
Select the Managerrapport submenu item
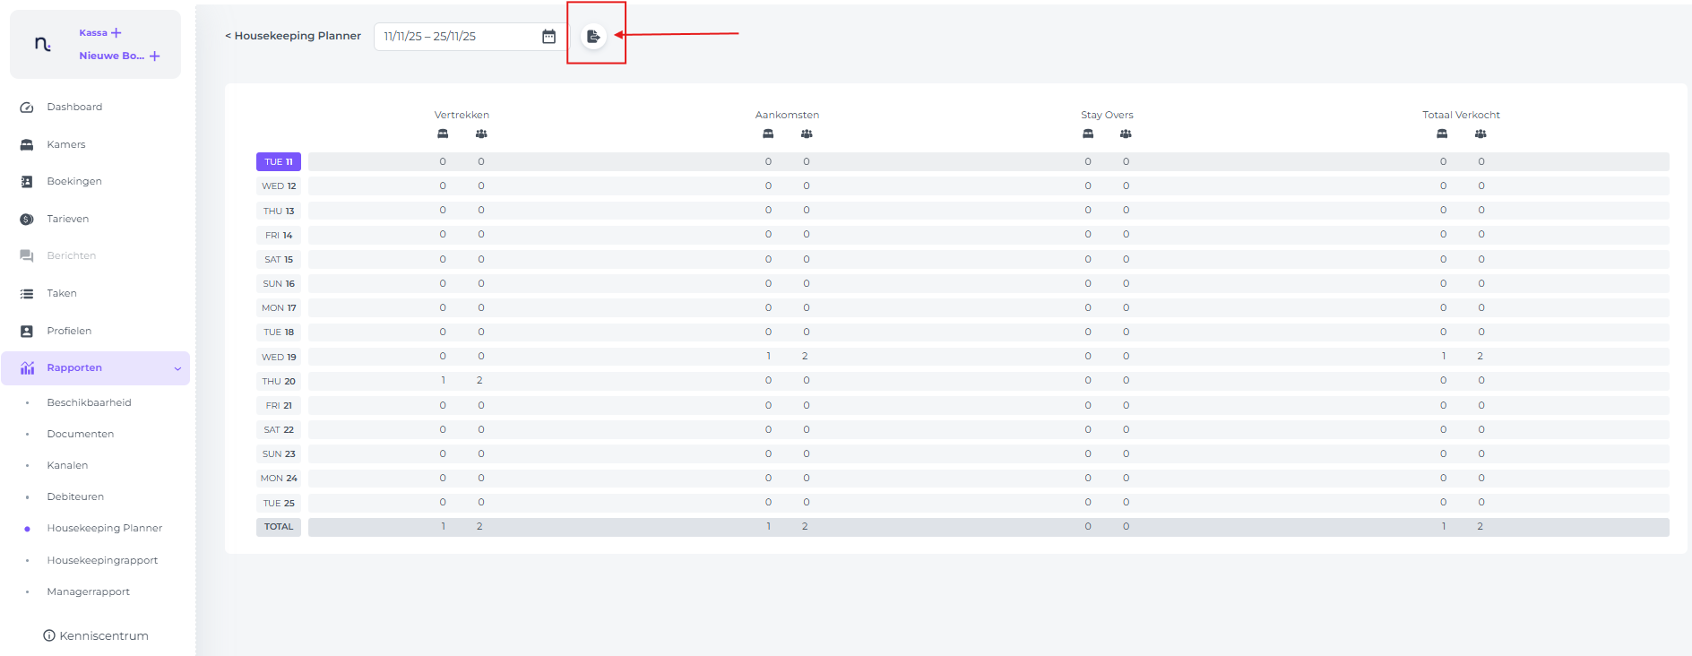[x=88, y=592]
